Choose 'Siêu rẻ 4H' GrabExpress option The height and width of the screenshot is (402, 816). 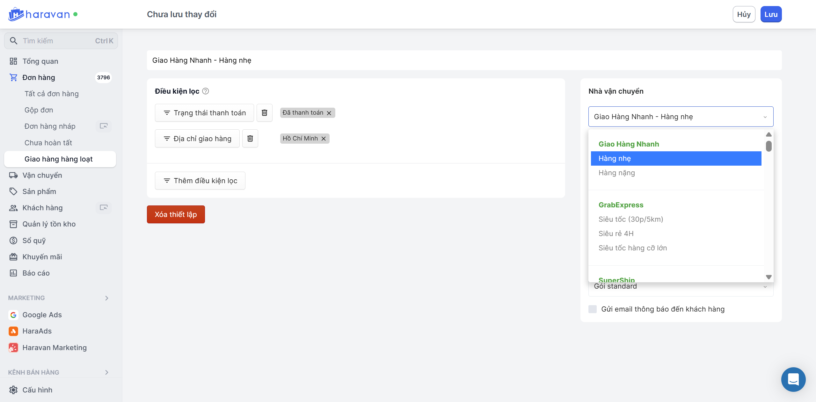coord(616,233)
